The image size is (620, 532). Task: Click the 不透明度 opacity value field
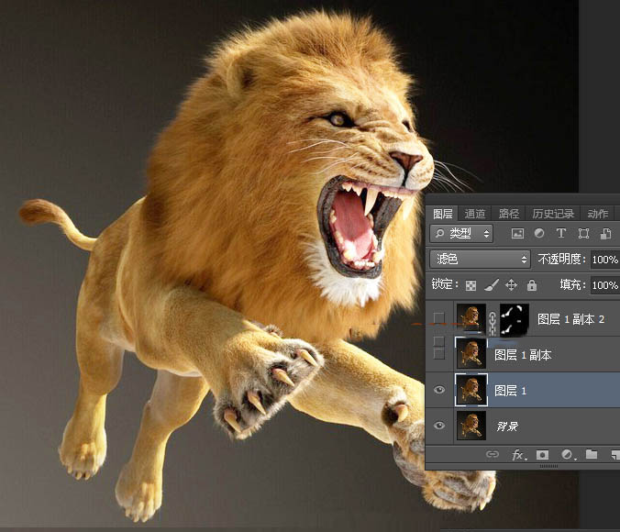[x=605, y=260]
